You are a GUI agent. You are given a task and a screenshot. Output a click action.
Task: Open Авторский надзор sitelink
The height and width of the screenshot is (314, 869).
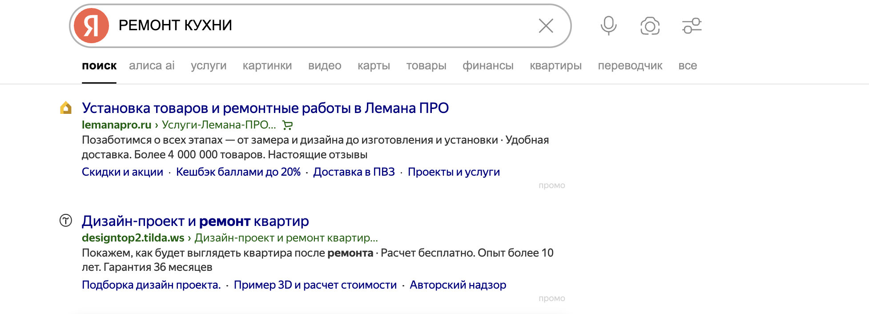[x=458, y=285]
